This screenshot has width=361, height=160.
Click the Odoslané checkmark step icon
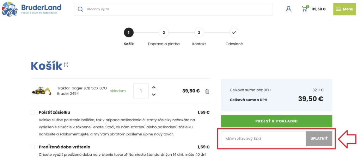234,33
